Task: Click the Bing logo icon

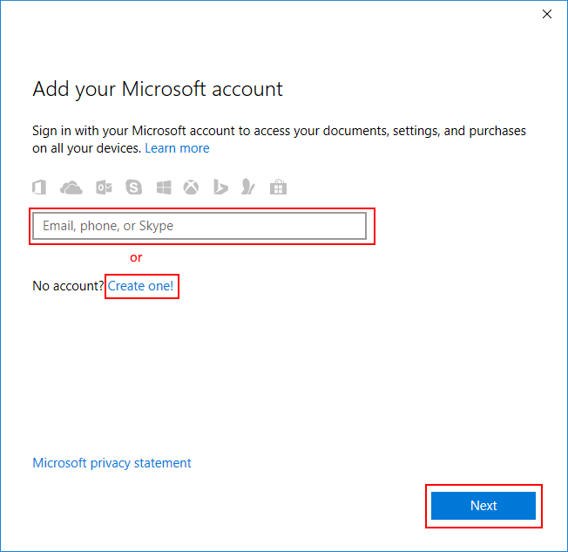Action: click(x=220, y=187)
